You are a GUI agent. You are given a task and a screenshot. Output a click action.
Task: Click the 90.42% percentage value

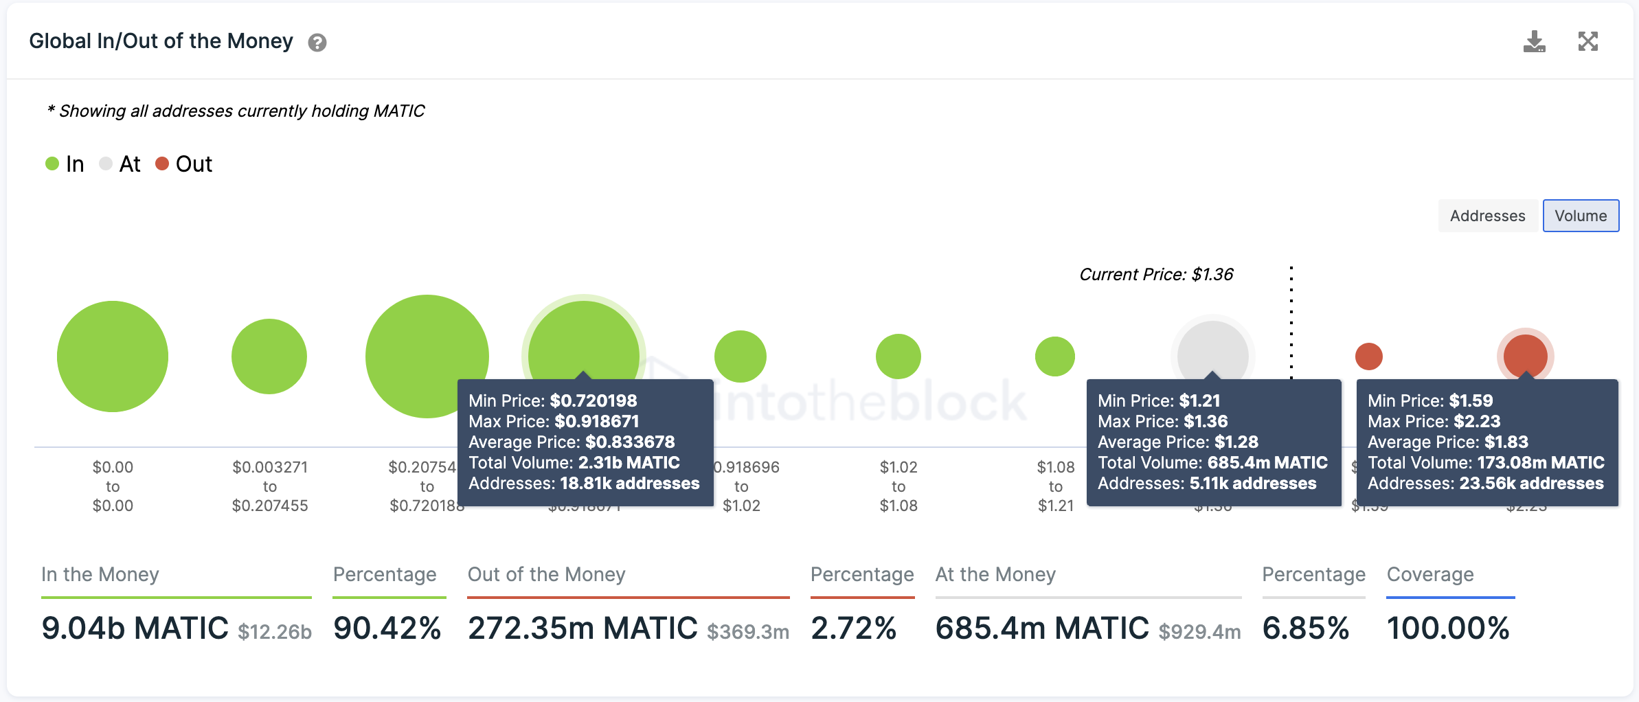pos(387,628)
